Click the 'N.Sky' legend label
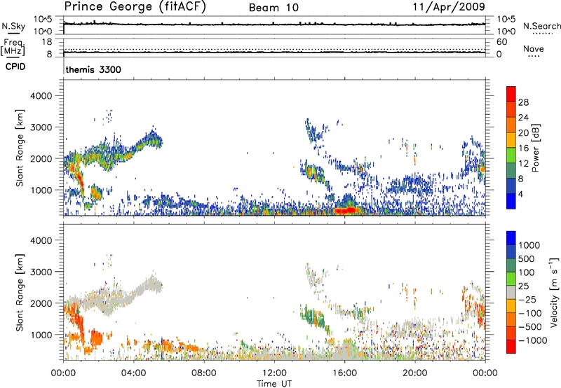The image size is (561, 388). pos(13,26)
